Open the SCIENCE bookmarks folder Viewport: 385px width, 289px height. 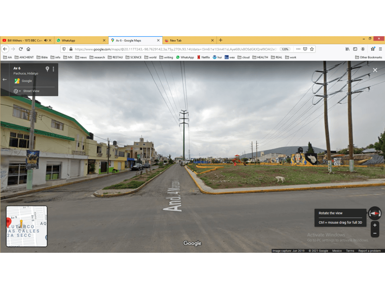(x=134, y=57)
